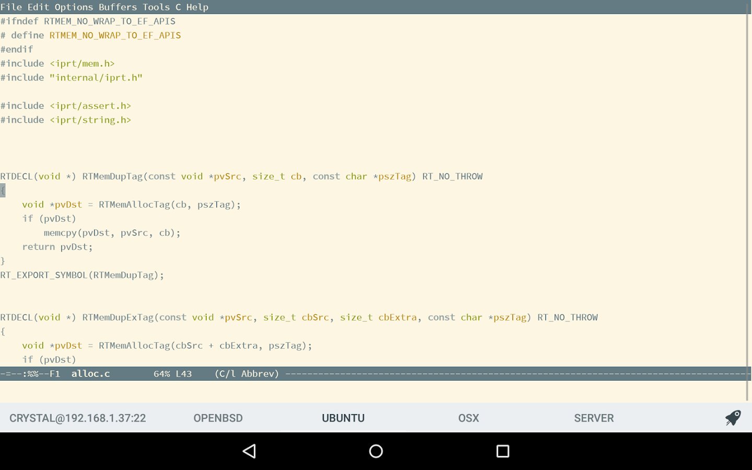Switch to the OSX session tab
This screenshot has height=470, width=752.
[468, 418]
